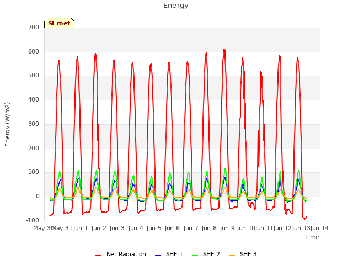353x265 pixels.
Task: Click the Jun 4 x-axis date label
Action: [x=136, y=228]
